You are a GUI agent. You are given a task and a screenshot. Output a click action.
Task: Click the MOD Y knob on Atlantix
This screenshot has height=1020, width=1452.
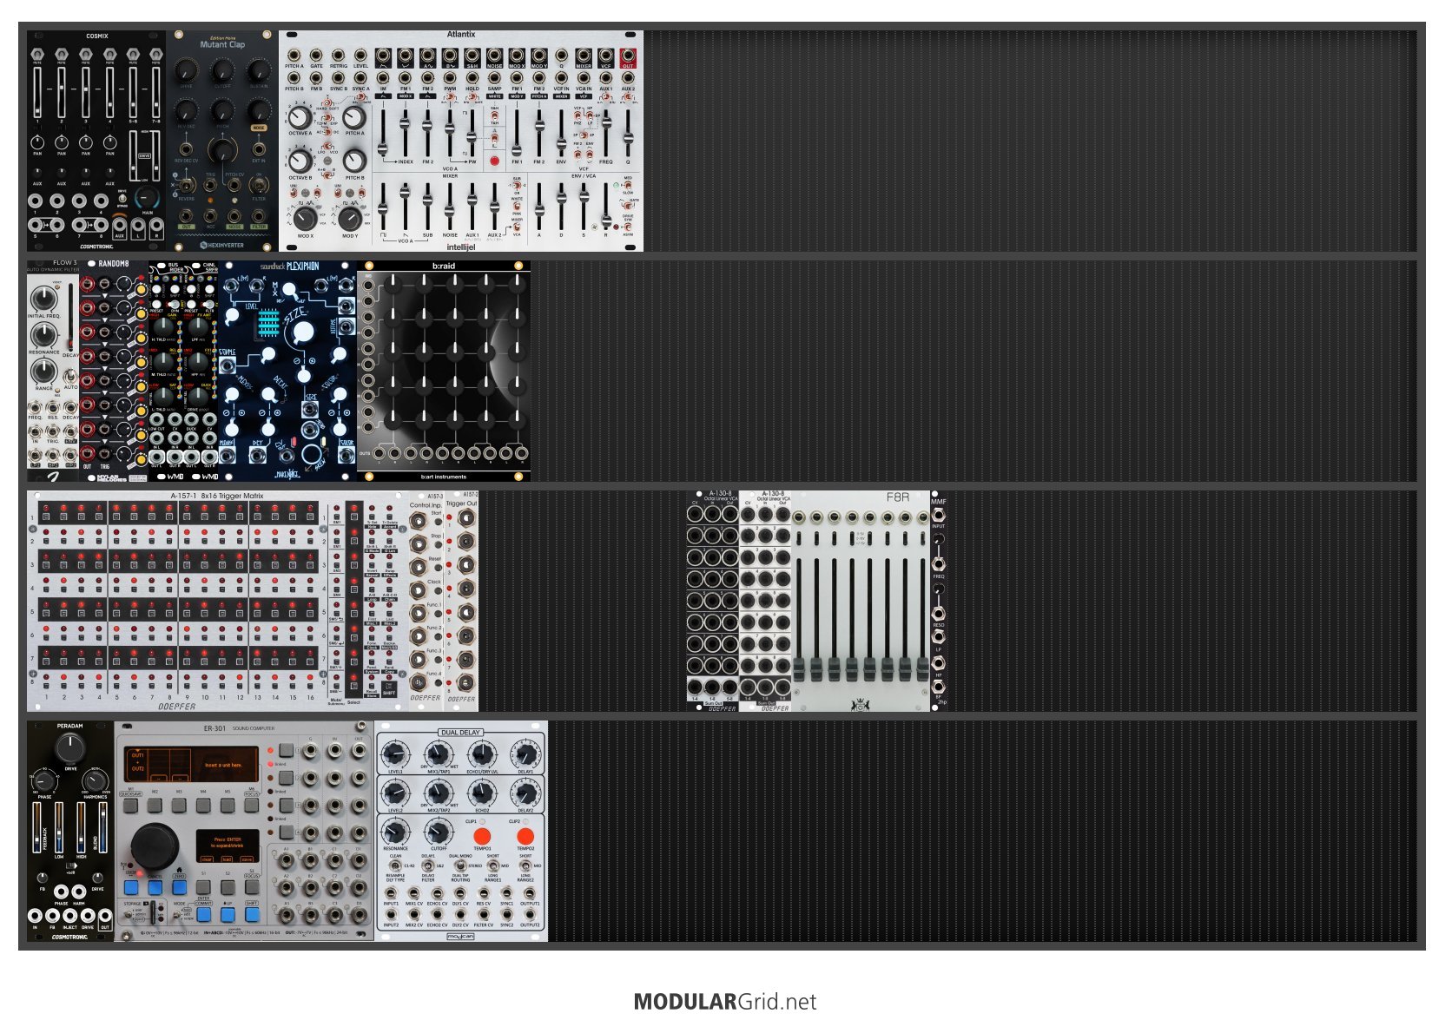[x=350, y=217]
